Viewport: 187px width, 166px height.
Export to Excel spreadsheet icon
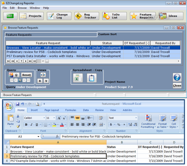click(x=78, y=78)
